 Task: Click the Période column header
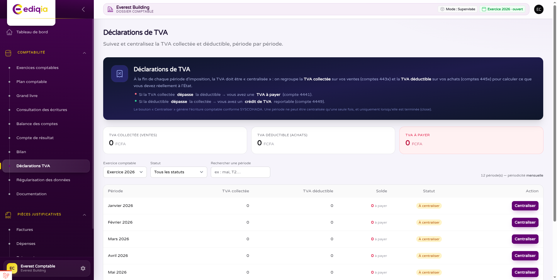(x=115, y=191)
